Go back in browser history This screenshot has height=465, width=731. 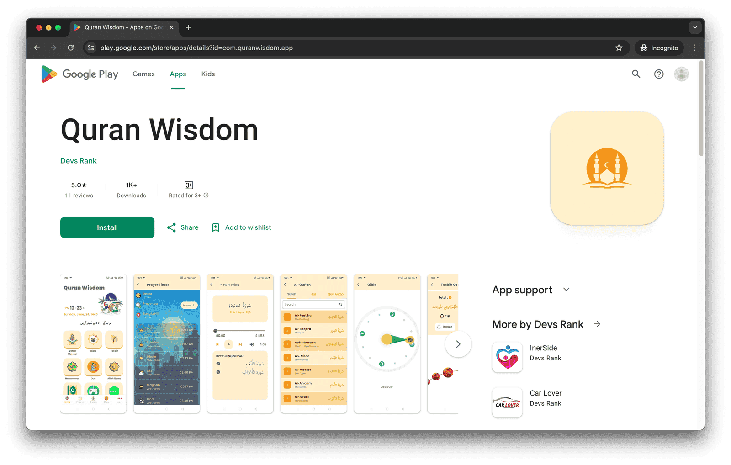click(37, 48)
